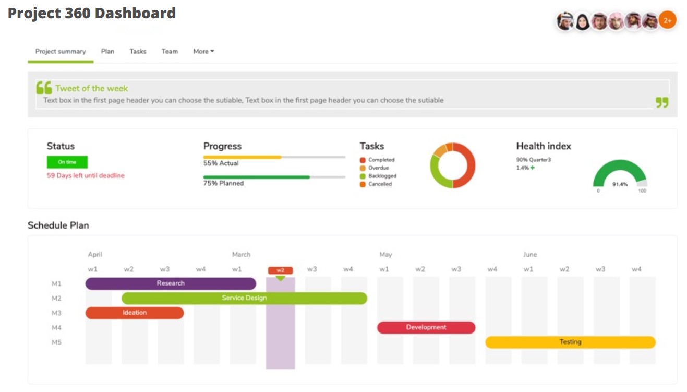Click the red Completed legend square
Image resolution: width=687 pixels, height=392 pixels.
pos(363,160)
